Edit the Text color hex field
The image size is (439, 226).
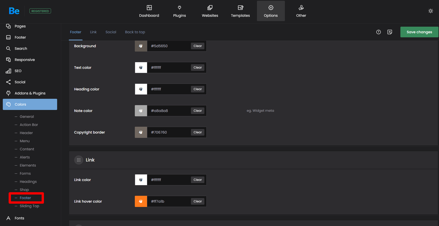[169, 68]
